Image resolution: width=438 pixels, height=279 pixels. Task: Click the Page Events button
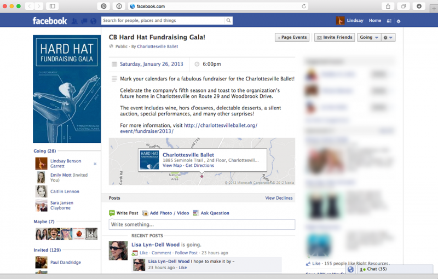coord(292,37)
